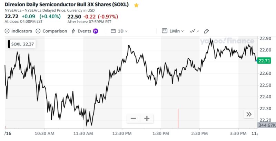The image size is (276, 141).
Task: Open the line chart type dropdown
Action: click(x=195, y=31)
